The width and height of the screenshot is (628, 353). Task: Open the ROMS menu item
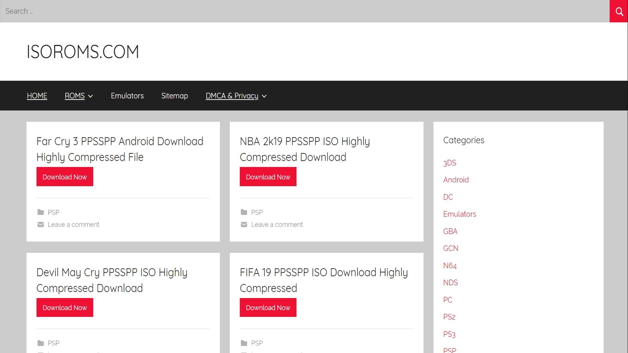point(75,96)
